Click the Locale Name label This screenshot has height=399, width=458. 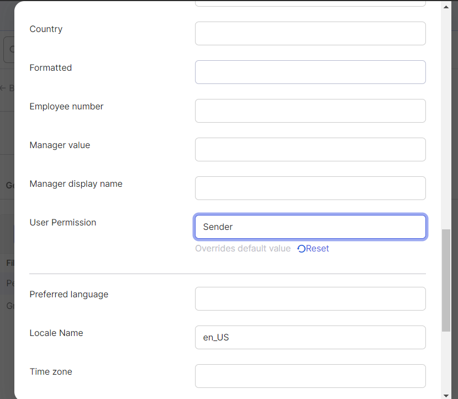tap(56, 333)
